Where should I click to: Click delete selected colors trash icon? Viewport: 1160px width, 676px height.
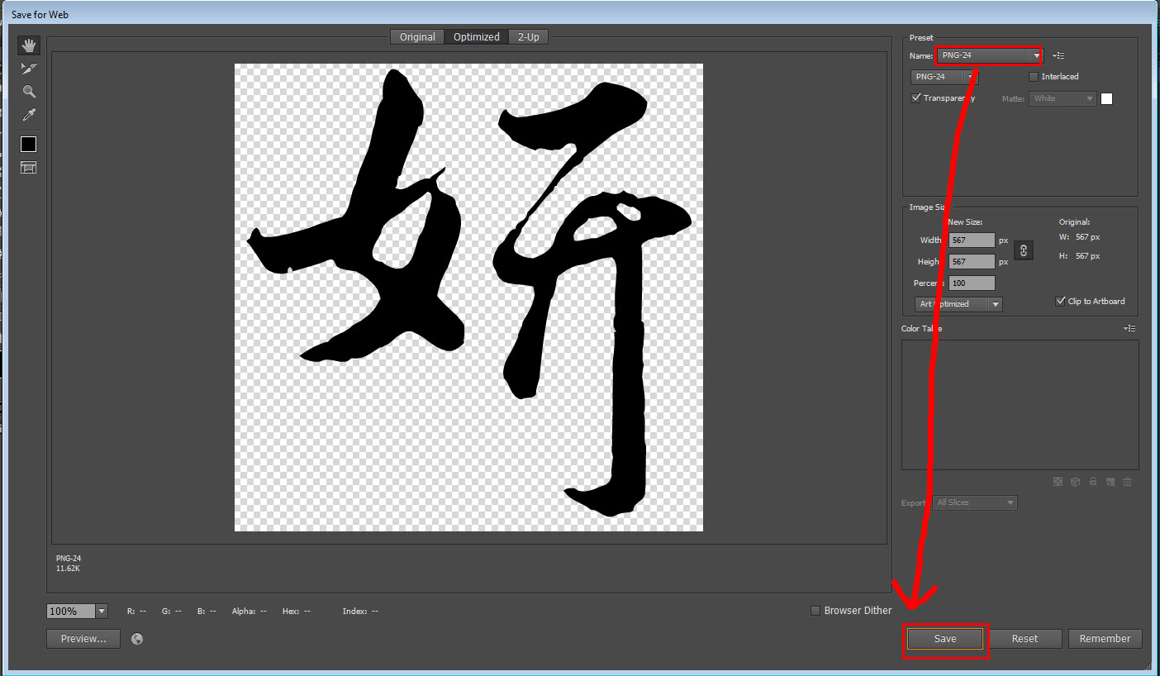[x=1127, y=482]
